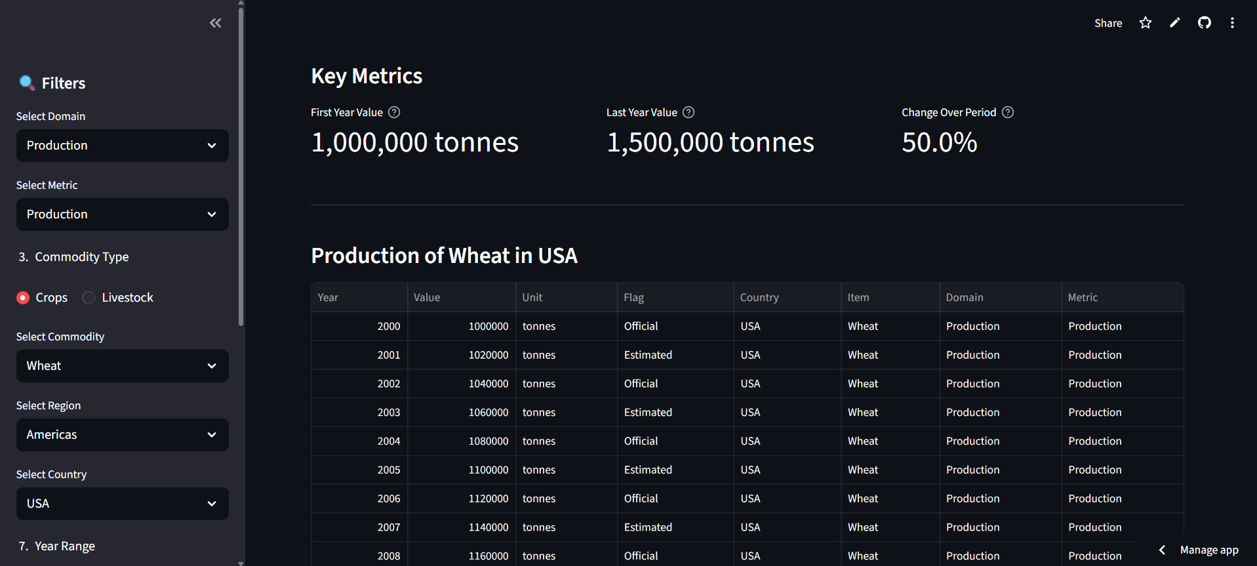The width and height of the screenshot is (1257, 566).
Task: Expand the Select Region dropdown
Action: [123, 435]
